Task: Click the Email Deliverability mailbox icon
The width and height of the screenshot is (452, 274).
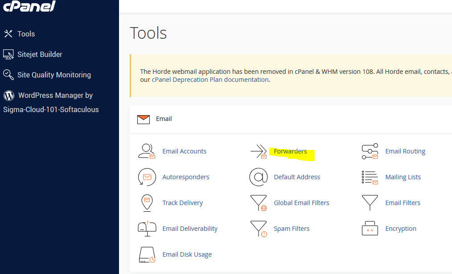Action: (x=147, y=229)
